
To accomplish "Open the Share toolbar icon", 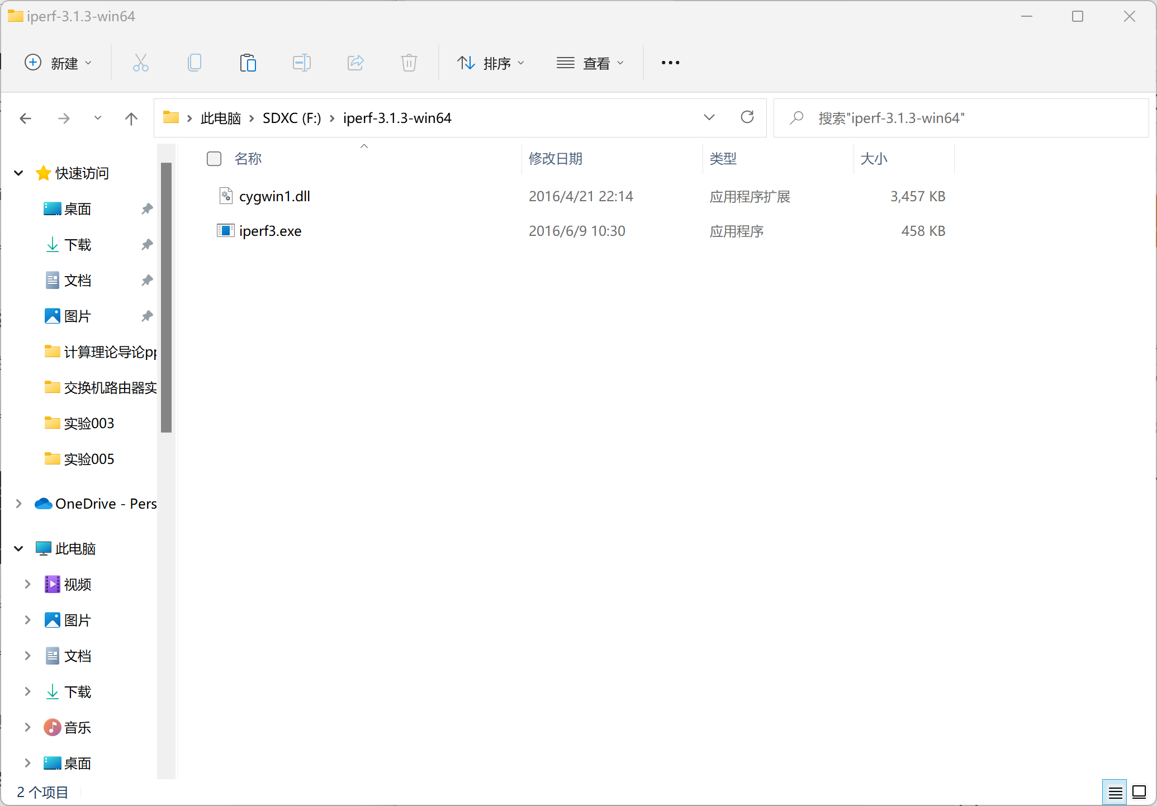I will pos(355,63).
